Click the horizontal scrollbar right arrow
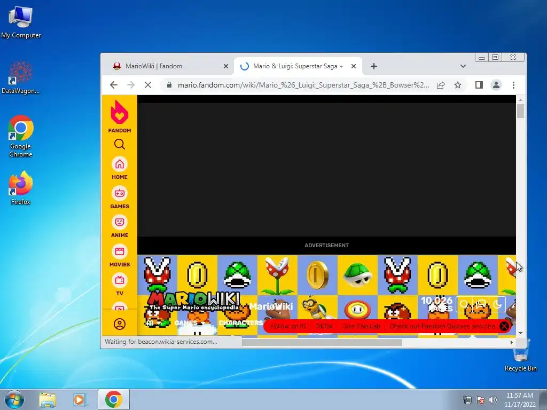547x410 pixels. (511, 342)
